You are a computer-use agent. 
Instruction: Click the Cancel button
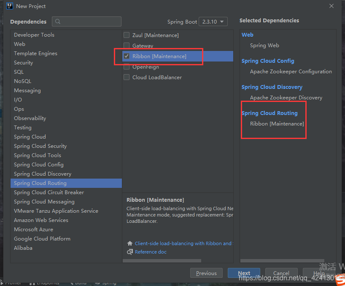tap(281, 273)
